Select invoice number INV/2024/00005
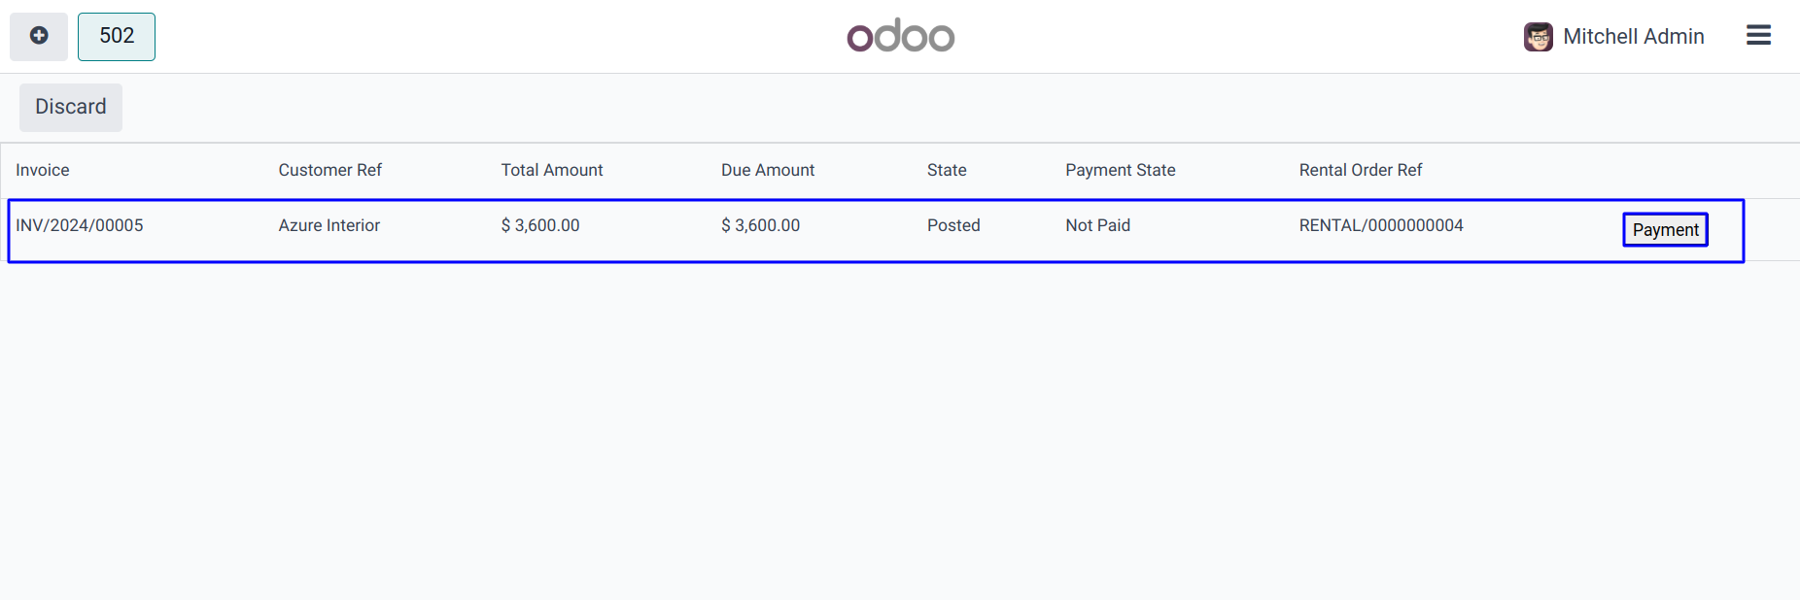1800x600 pixels. point(80,225)
